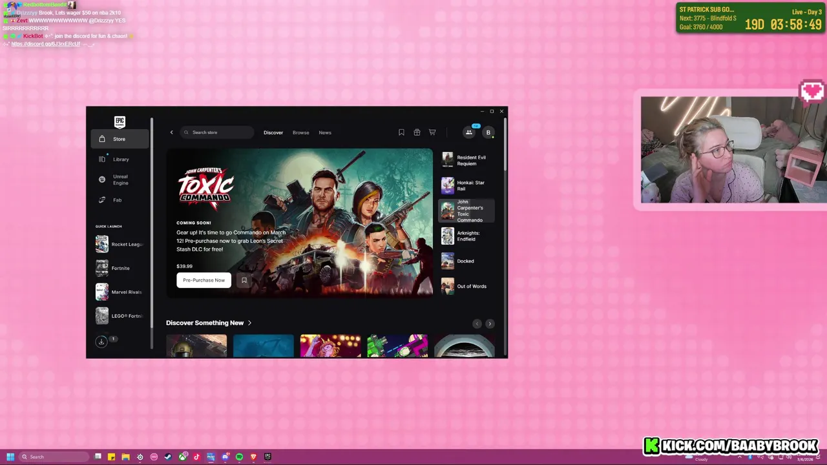
Task: Select Store in the sidebar
Action: (120, 139)
